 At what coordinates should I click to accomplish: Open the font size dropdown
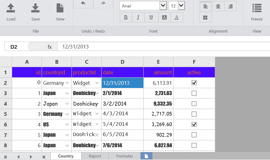coord(181,6)
